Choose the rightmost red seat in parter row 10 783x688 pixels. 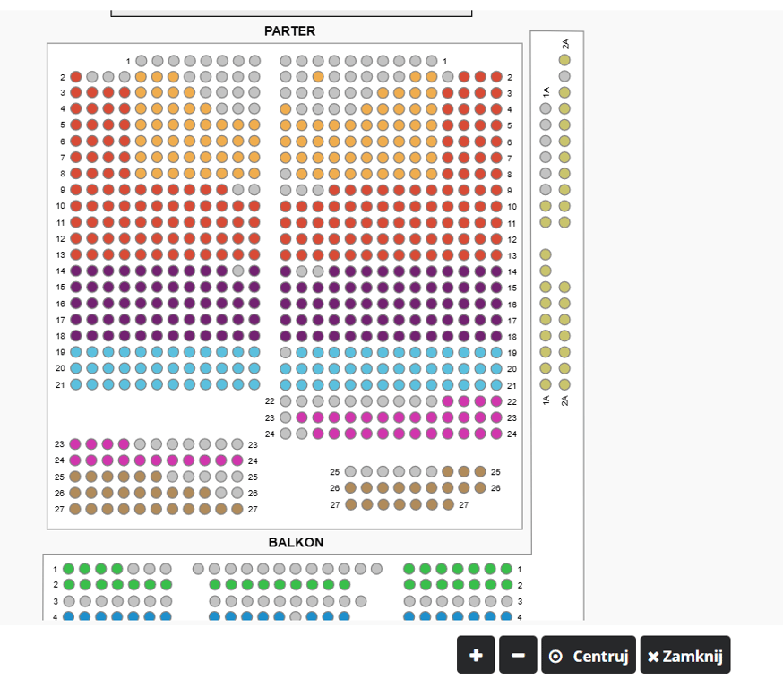click(496, 206)
